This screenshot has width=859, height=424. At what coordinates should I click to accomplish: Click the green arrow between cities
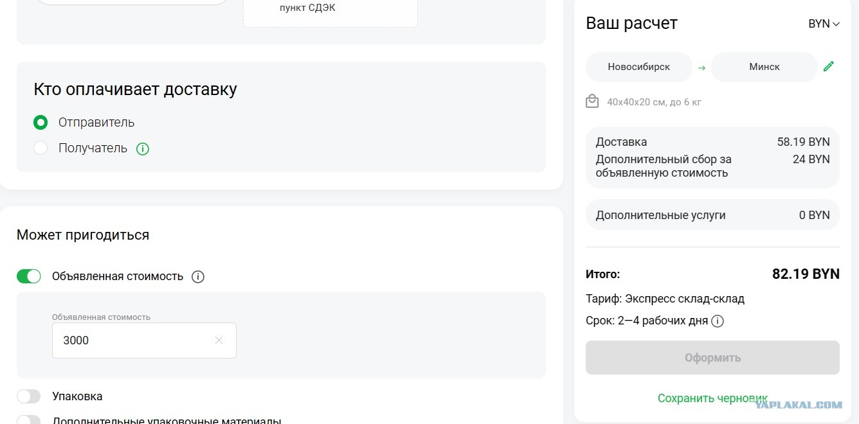tap(701, 67)
